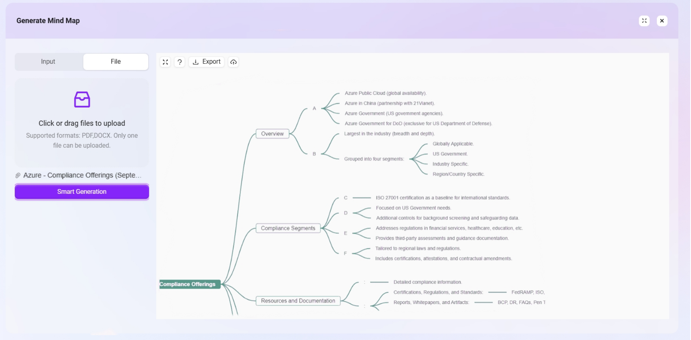
Task: Export the mind map
Action: 207,62
